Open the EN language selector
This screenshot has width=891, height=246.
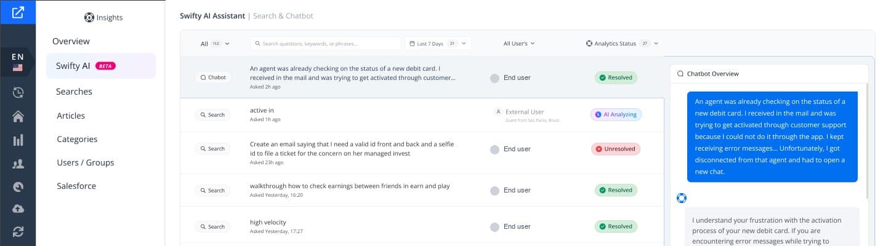[x=18, y=61]
